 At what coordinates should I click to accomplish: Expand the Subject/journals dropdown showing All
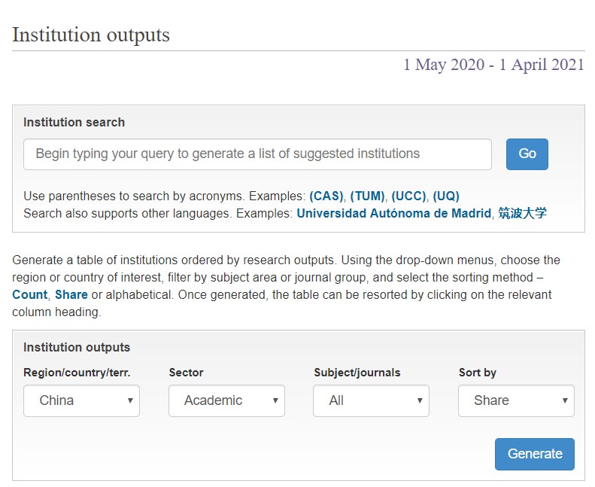(x=371, y=400)
